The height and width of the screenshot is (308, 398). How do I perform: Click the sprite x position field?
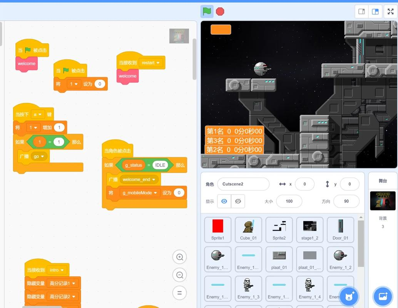point(304,184)
